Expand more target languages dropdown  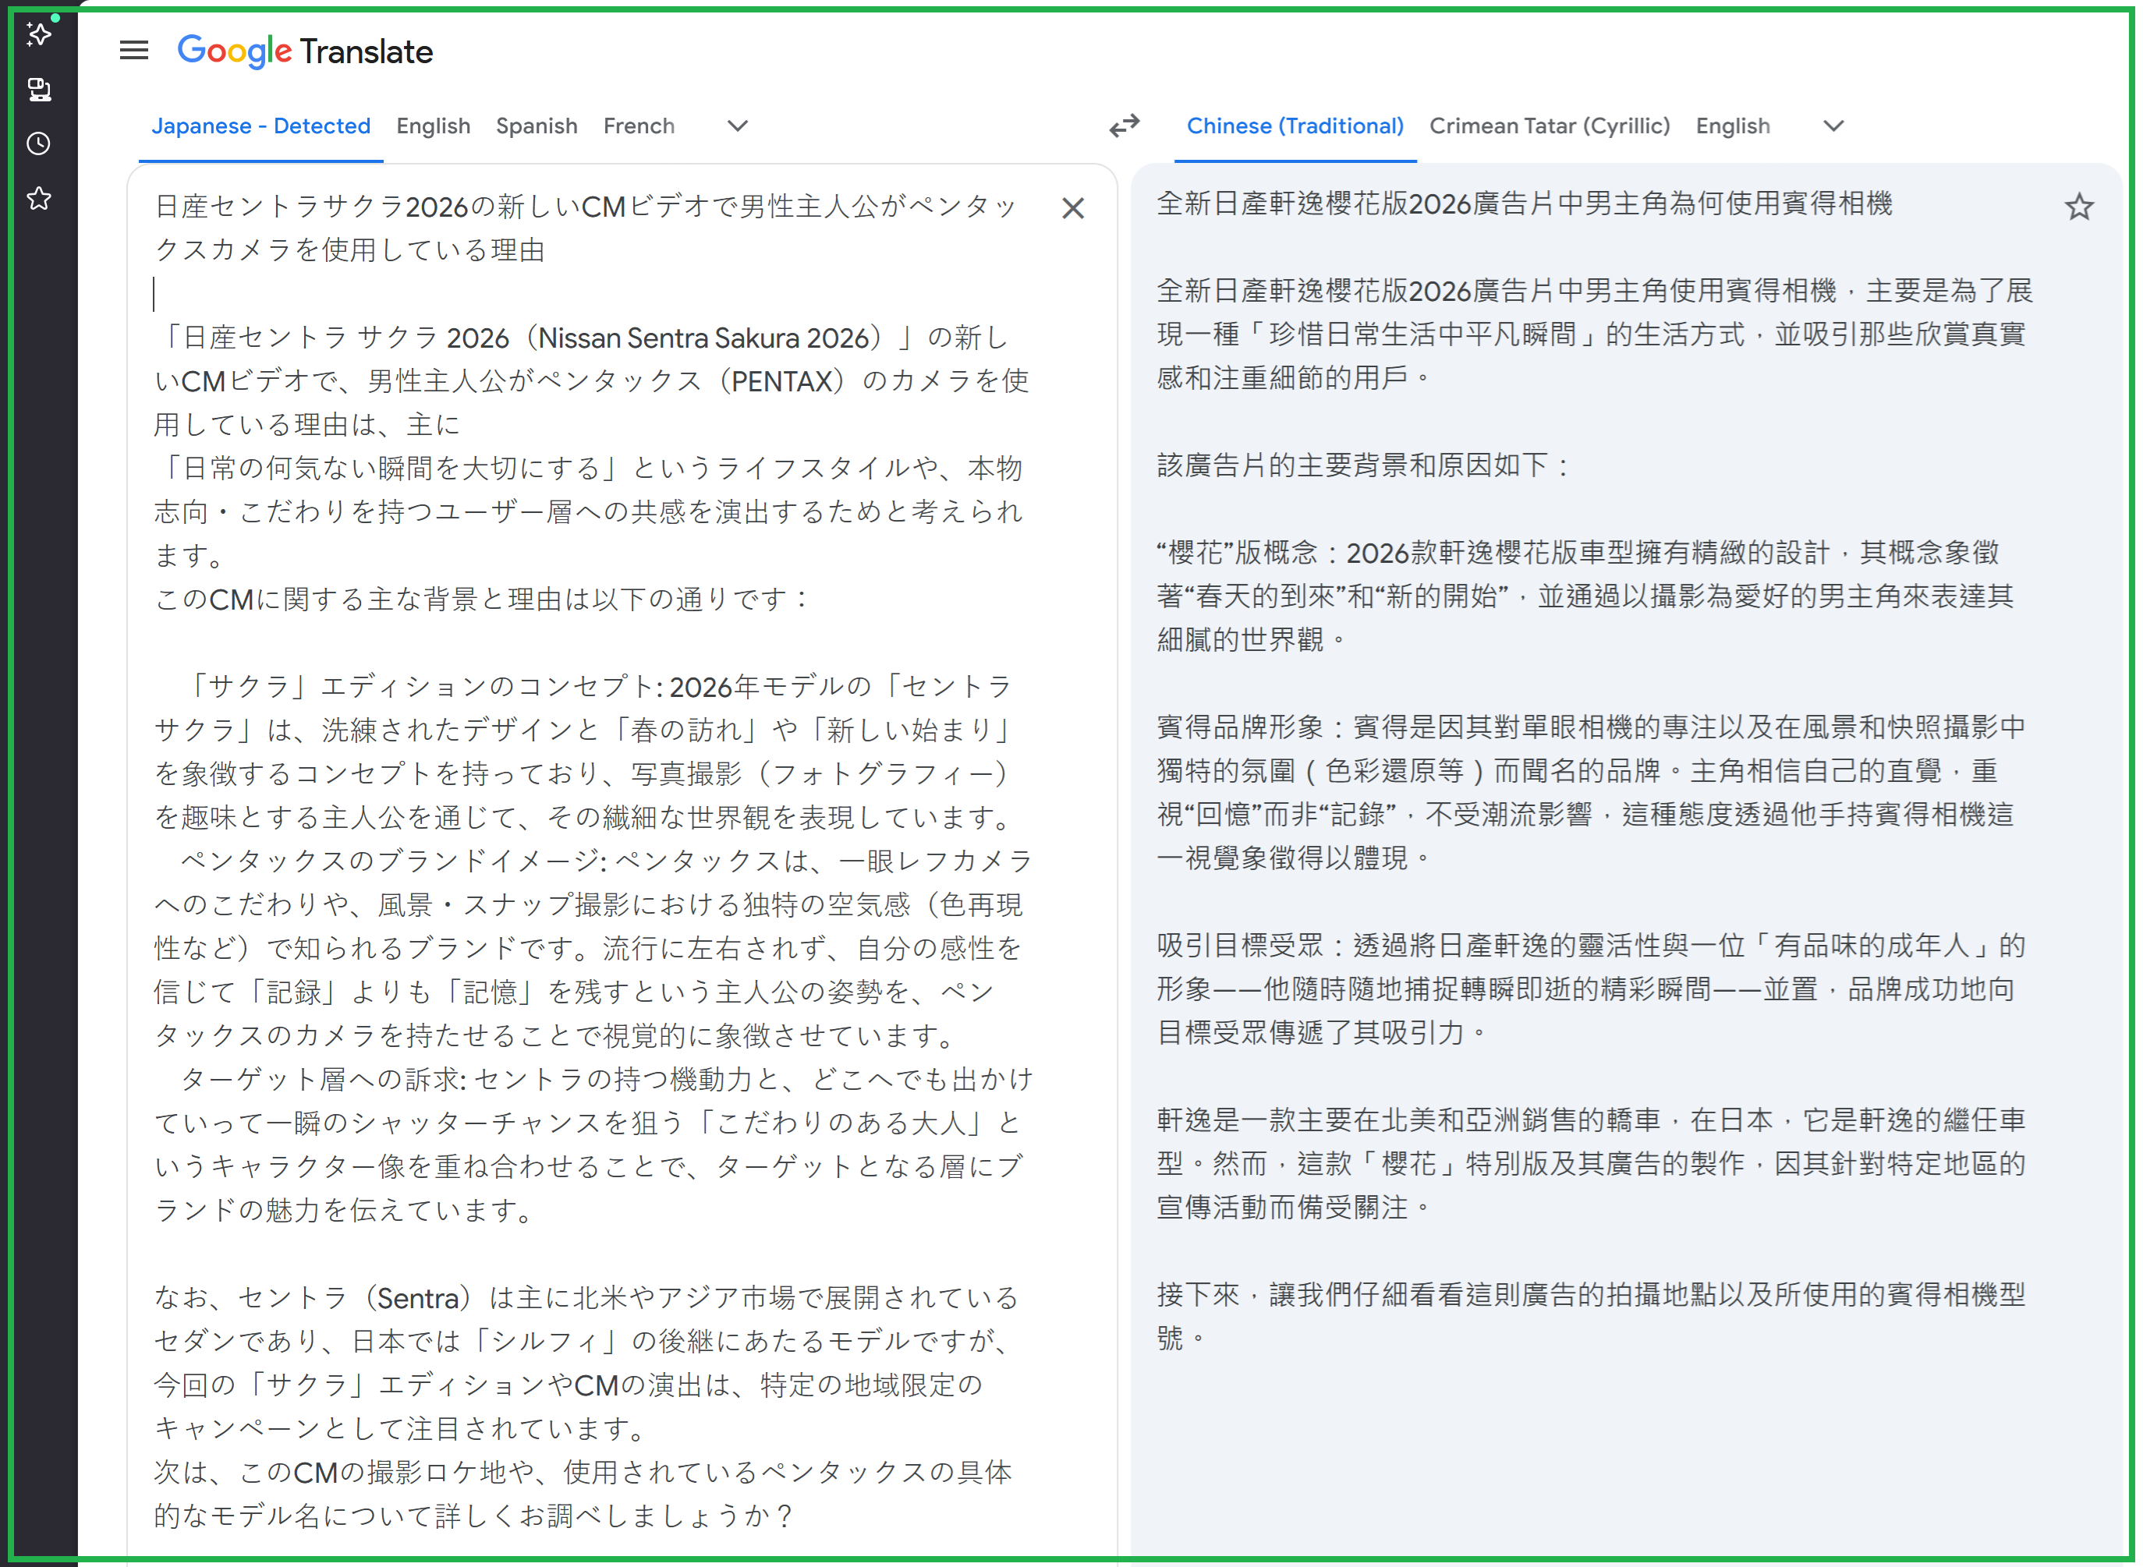(x=1833, y=126)
